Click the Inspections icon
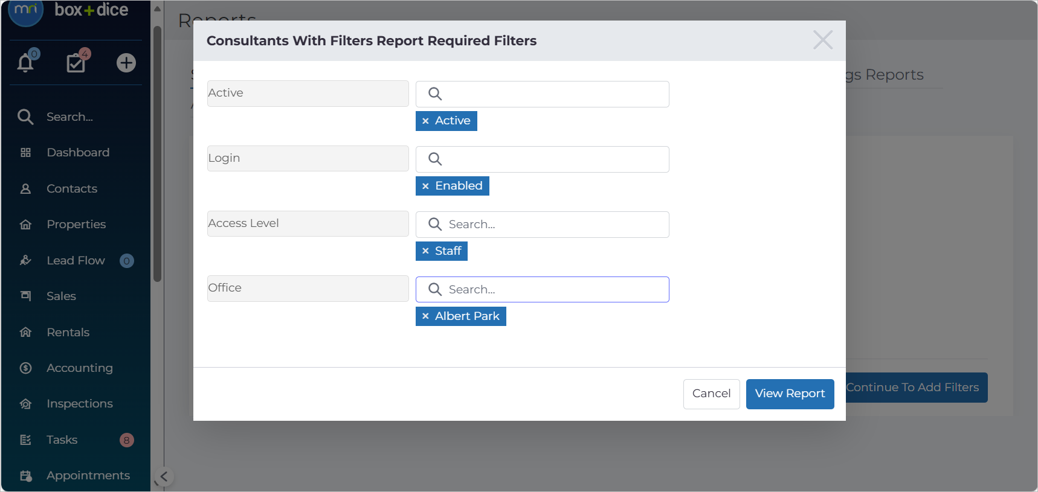This screenshot has width=1038, height=492. click(25, 404)
